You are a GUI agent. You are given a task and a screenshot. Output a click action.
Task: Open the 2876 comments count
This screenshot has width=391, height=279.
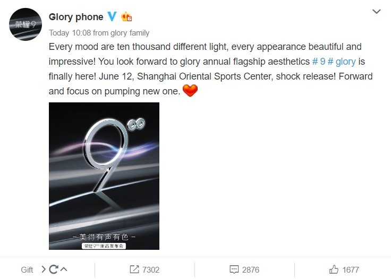tap(251, 269)
